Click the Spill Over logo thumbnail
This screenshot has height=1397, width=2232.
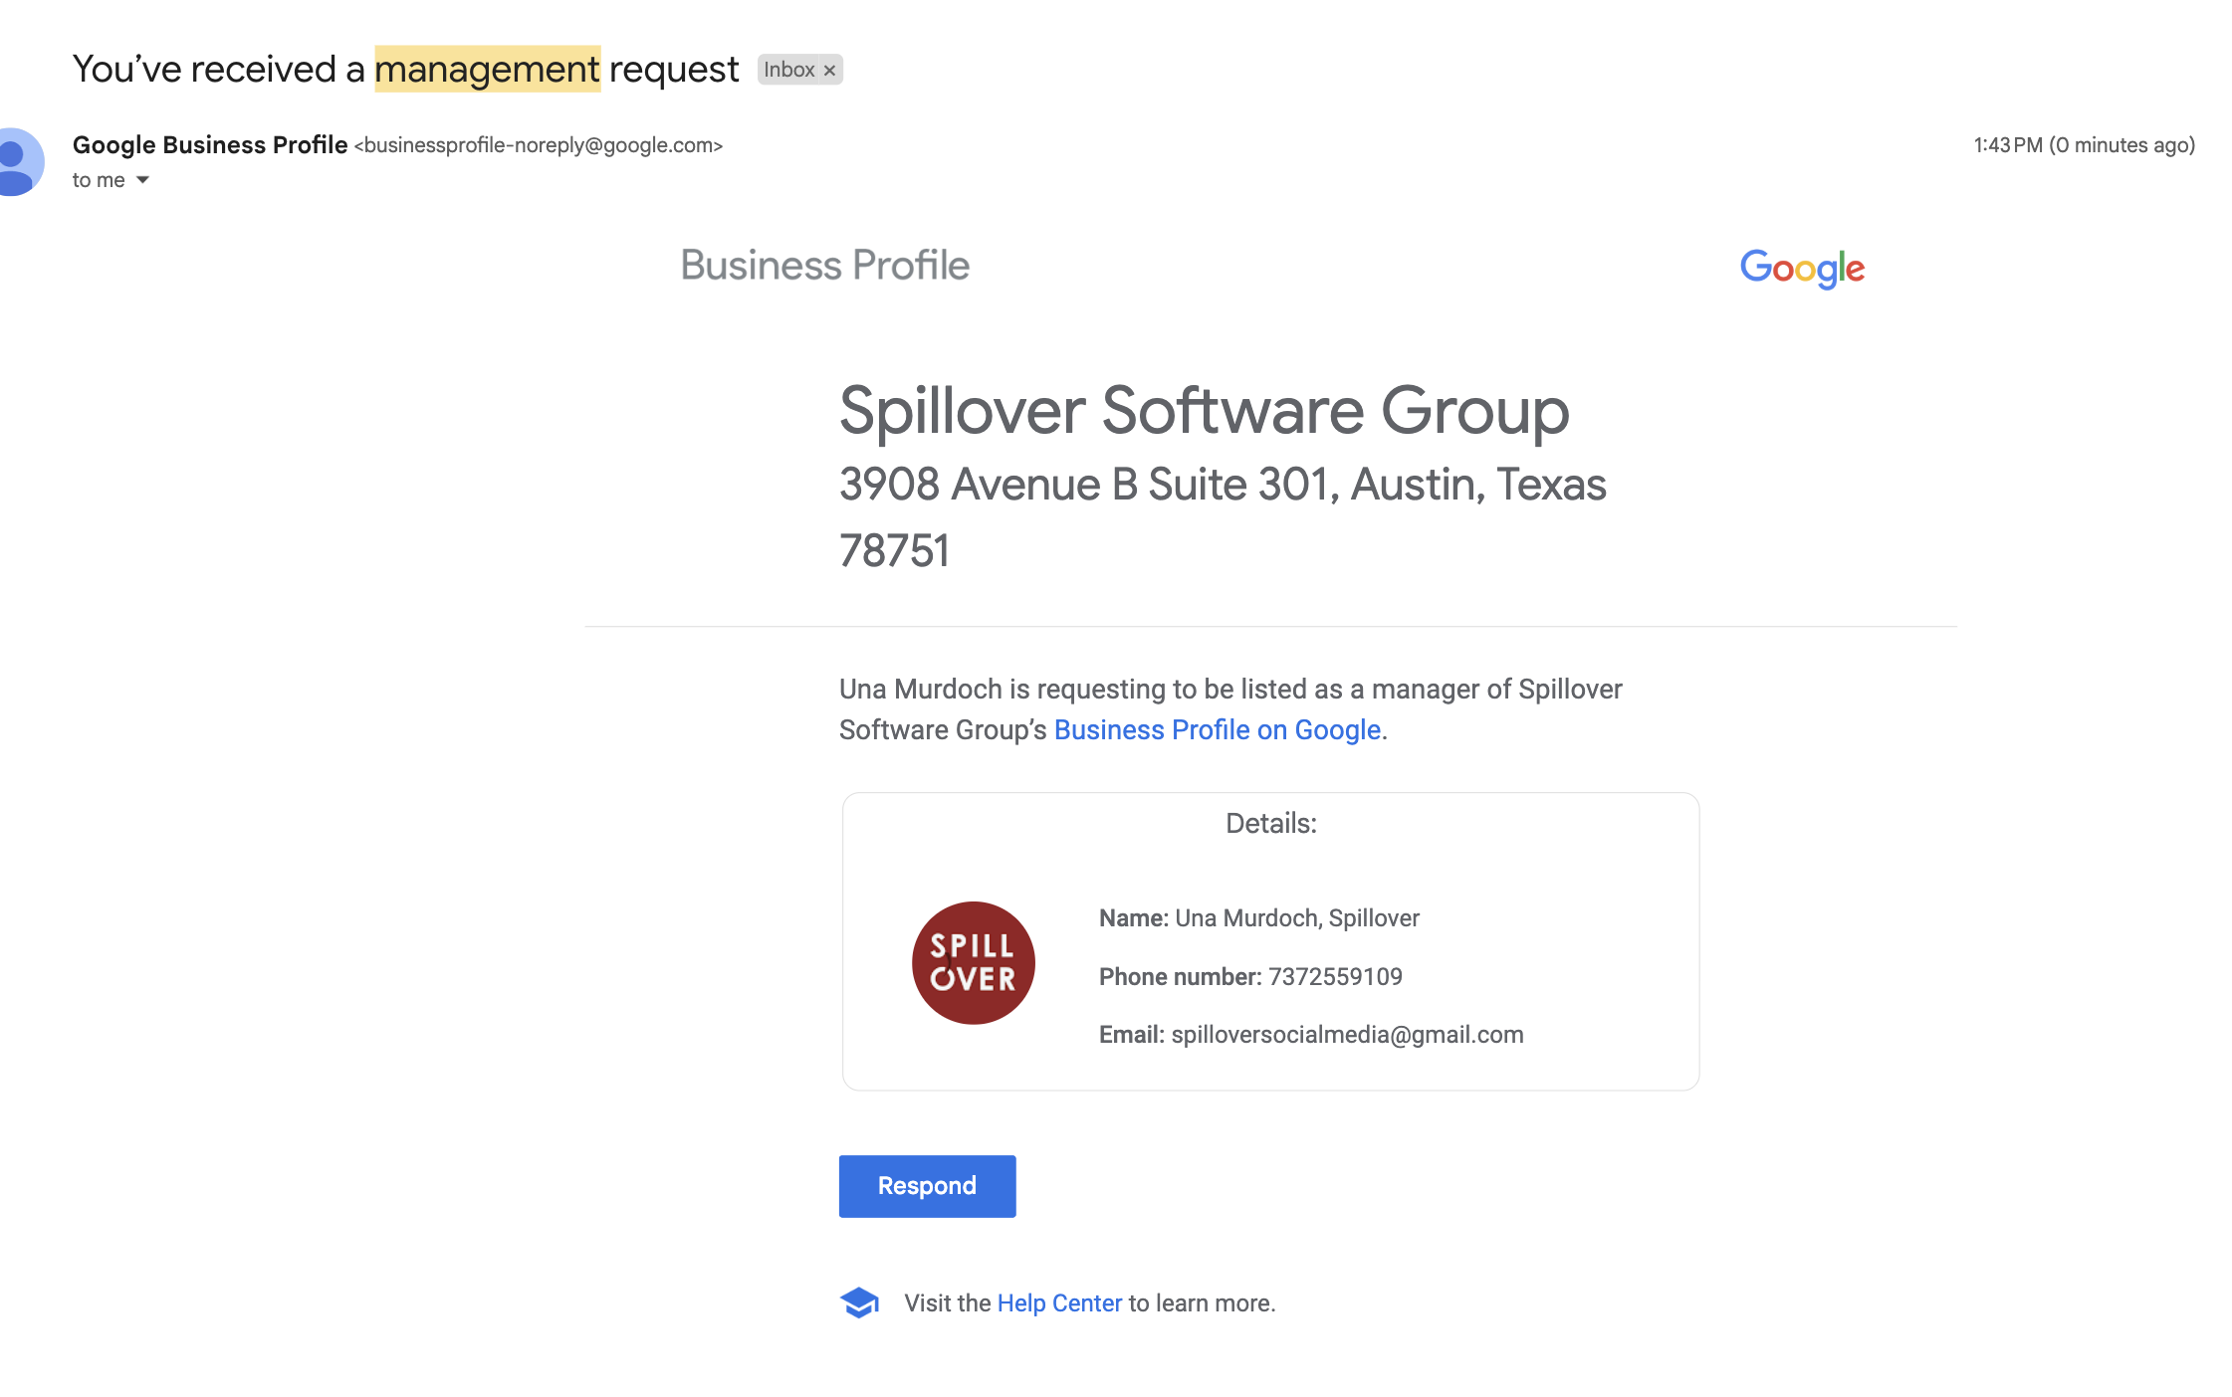pos(974,963)
